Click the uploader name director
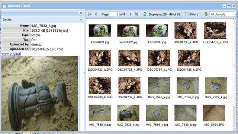The width and height of the screenshot is (238, 134). 37,45
